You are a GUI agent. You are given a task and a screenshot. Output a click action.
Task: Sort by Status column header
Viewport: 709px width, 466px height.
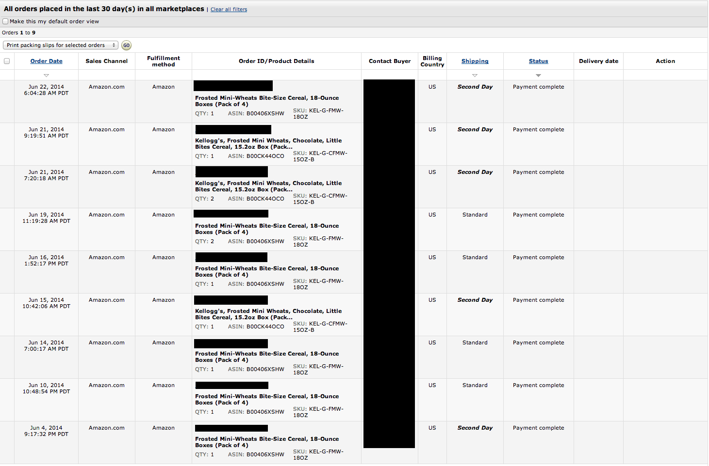(x=539, y=61)
